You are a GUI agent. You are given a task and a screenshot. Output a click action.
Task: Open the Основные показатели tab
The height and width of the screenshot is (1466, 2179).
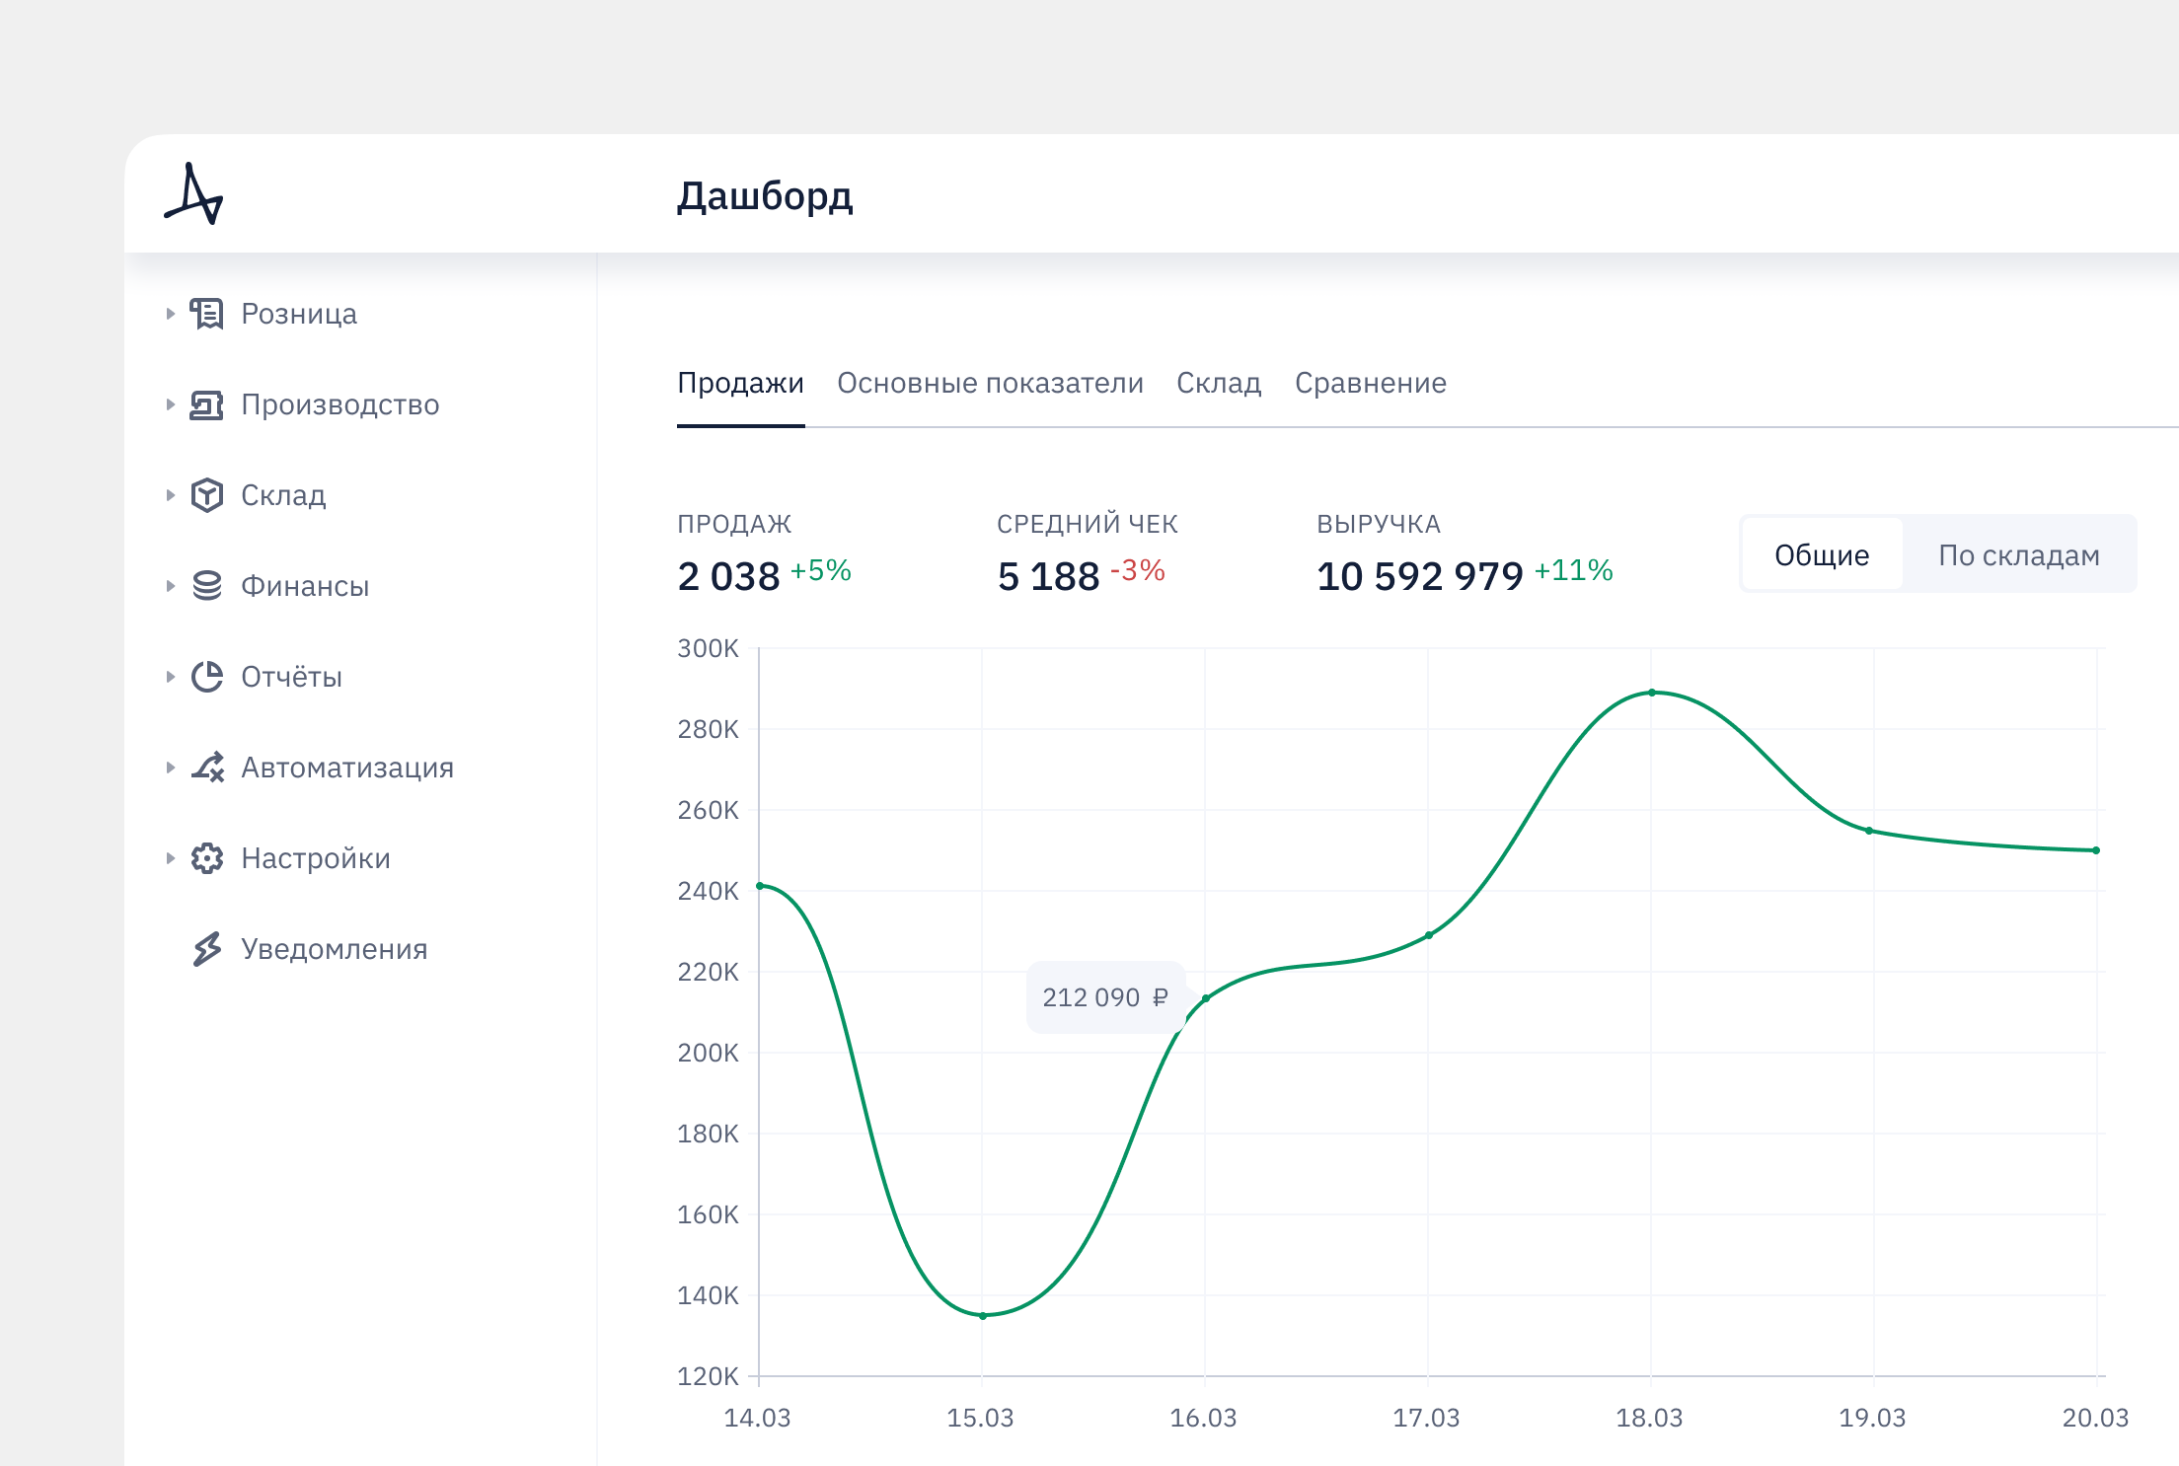pyautogui.click(x=990, y=383)
